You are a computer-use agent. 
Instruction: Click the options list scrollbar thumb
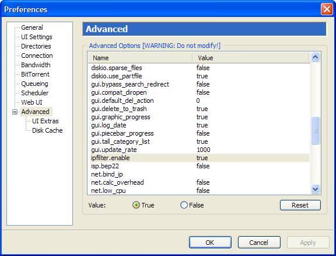tap(315, 130)
